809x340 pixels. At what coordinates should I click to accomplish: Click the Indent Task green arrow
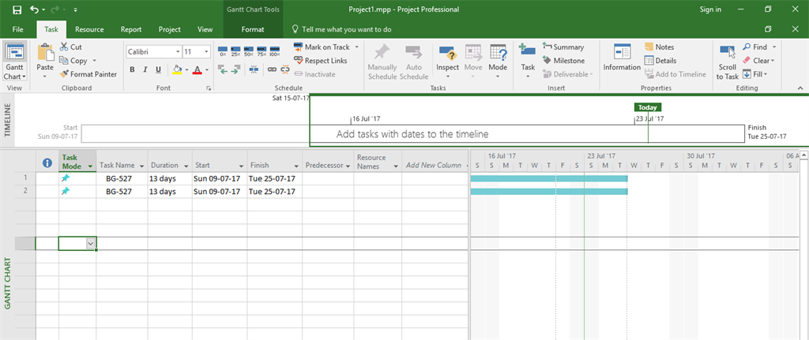tap(235, 69)
